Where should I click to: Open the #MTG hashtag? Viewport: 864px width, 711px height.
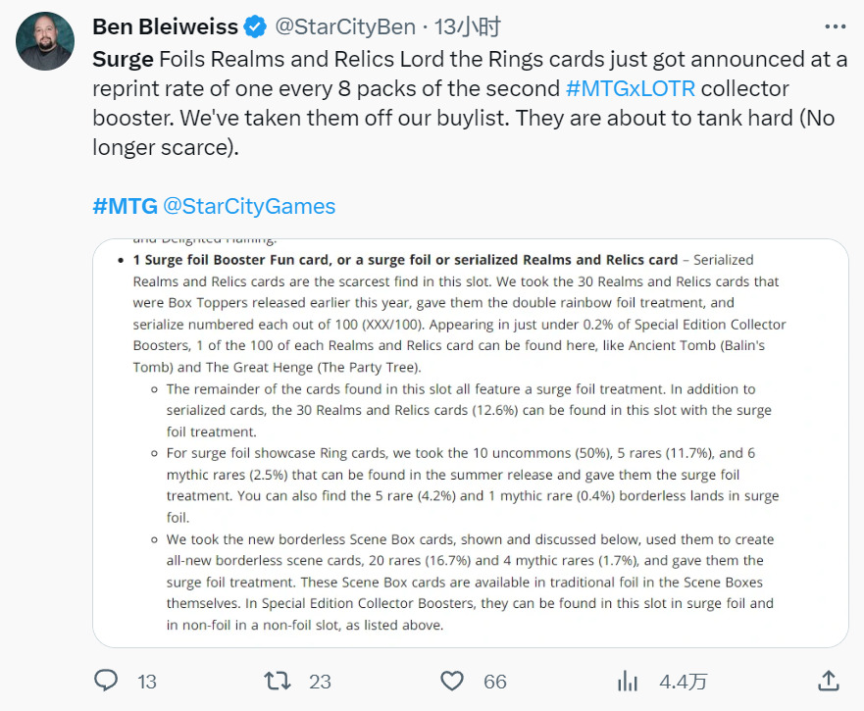coord(124,206)
